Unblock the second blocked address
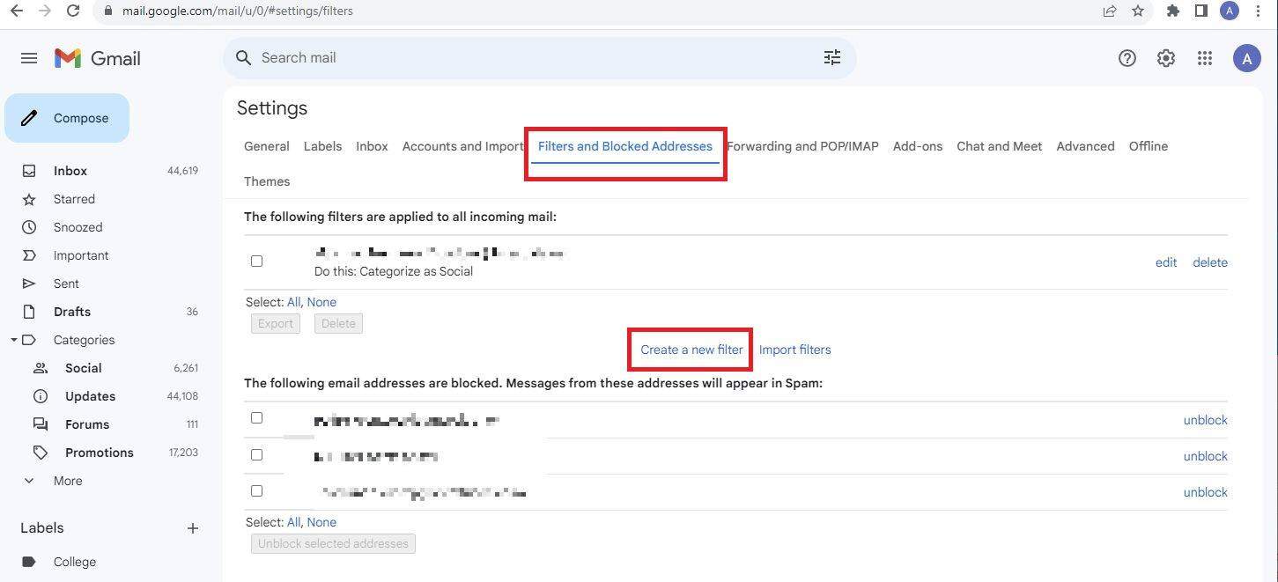1278x582 pixels. coord(1205,456)
